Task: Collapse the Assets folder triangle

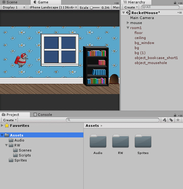Action: point(2,135)
